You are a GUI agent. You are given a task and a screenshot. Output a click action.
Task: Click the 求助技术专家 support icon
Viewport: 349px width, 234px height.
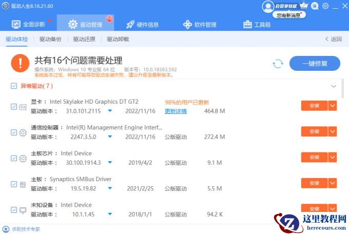tap(6, 229)
